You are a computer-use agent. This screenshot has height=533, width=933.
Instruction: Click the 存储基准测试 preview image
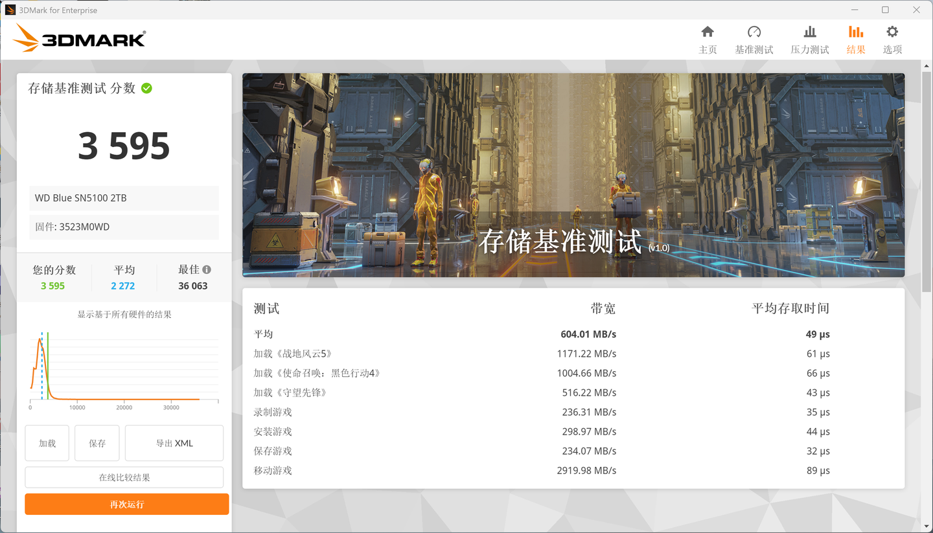click(573, 174)
